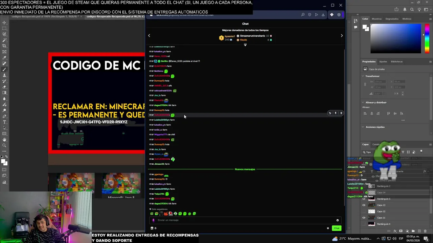
Task: Select the Eyedropper tool
Action: coord(4,58)
